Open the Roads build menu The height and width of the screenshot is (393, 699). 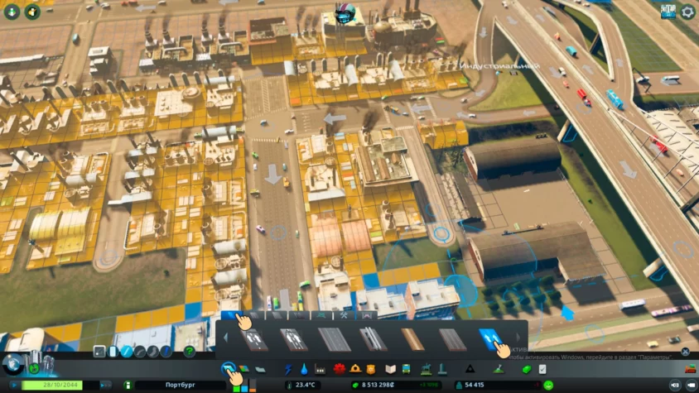(229, 369)
